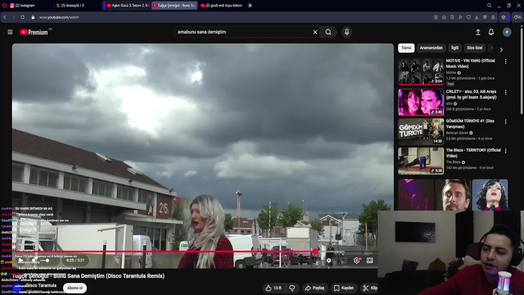Viewport: 524px width, 295px height.
Task: Toggle subtitles captions button in player
Action: [343, 260]
